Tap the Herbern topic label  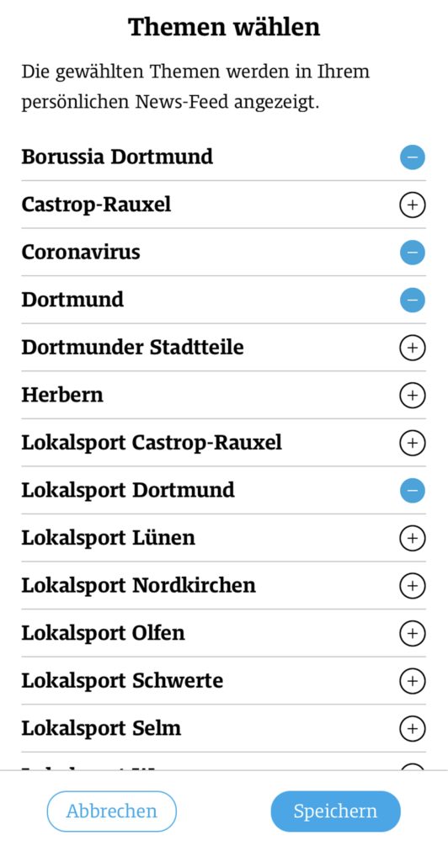coord(62,396)
